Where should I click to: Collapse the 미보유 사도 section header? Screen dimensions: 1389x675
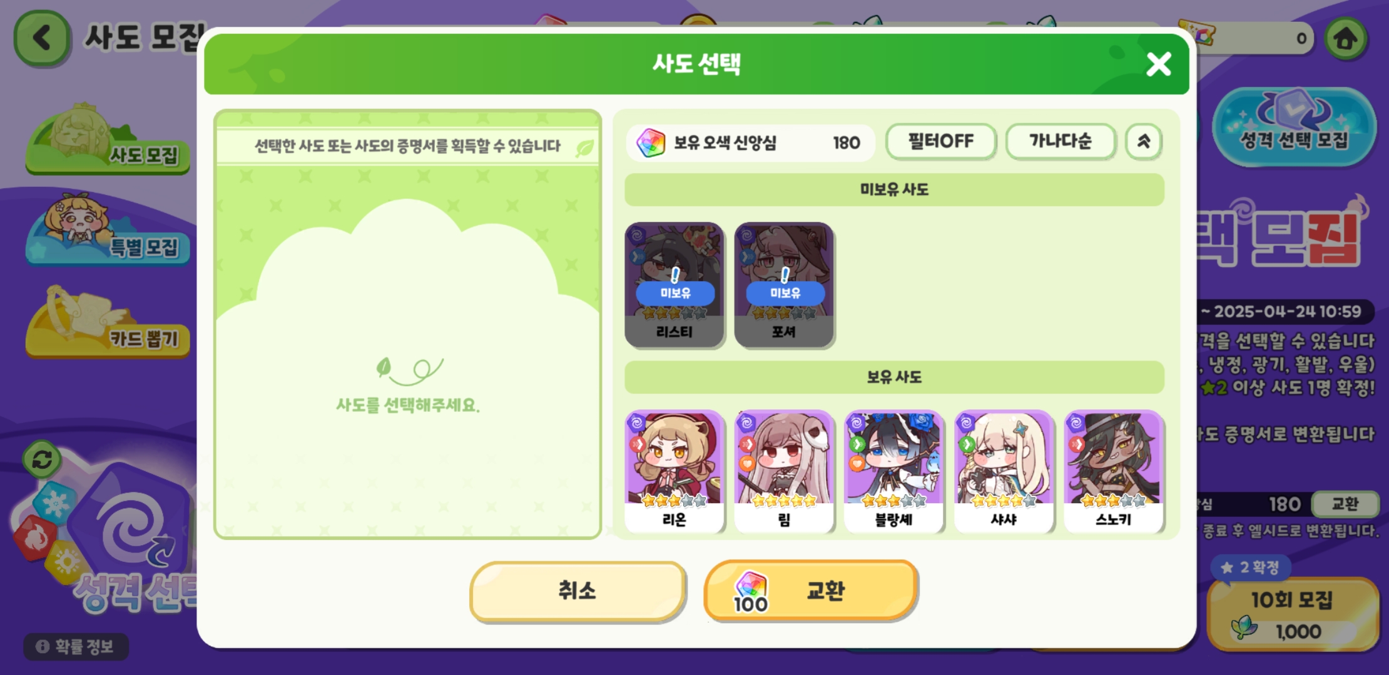[x=894, y=190]
